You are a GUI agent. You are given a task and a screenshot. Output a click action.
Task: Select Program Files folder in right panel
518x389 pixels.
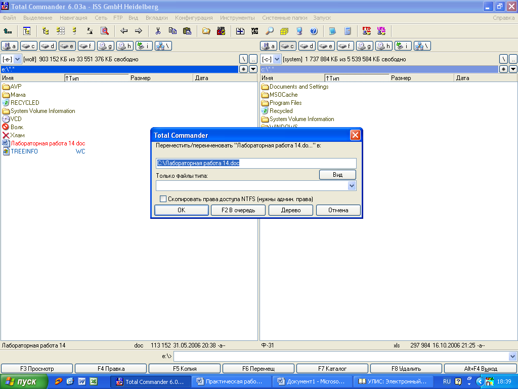point(281,103)
